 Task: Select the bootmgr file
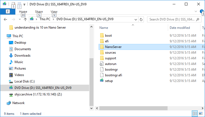tap(112, 70)
